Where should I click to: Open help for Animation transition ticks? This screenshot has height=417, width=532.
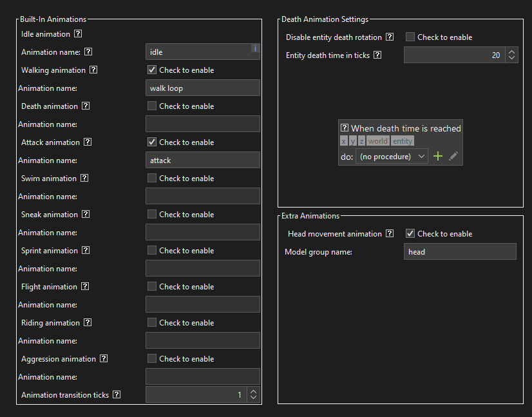pos(117,394)
